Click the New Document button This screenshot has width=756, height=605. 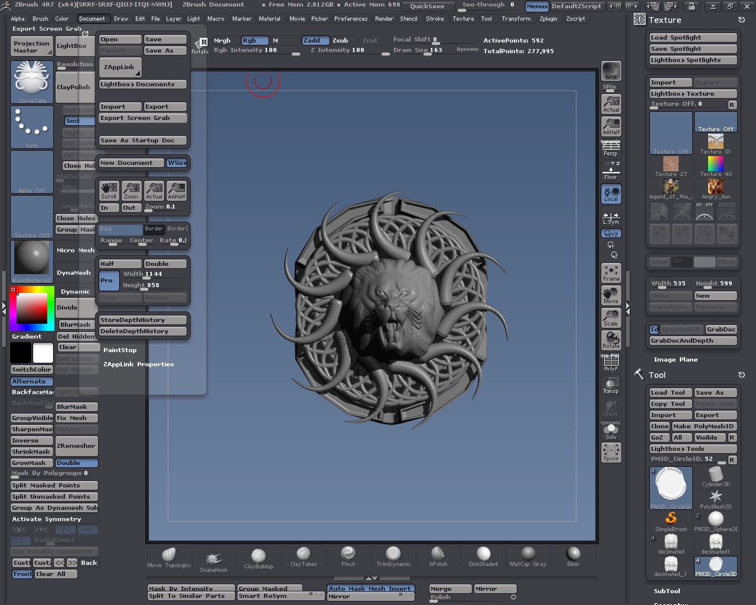pos(132,163)
